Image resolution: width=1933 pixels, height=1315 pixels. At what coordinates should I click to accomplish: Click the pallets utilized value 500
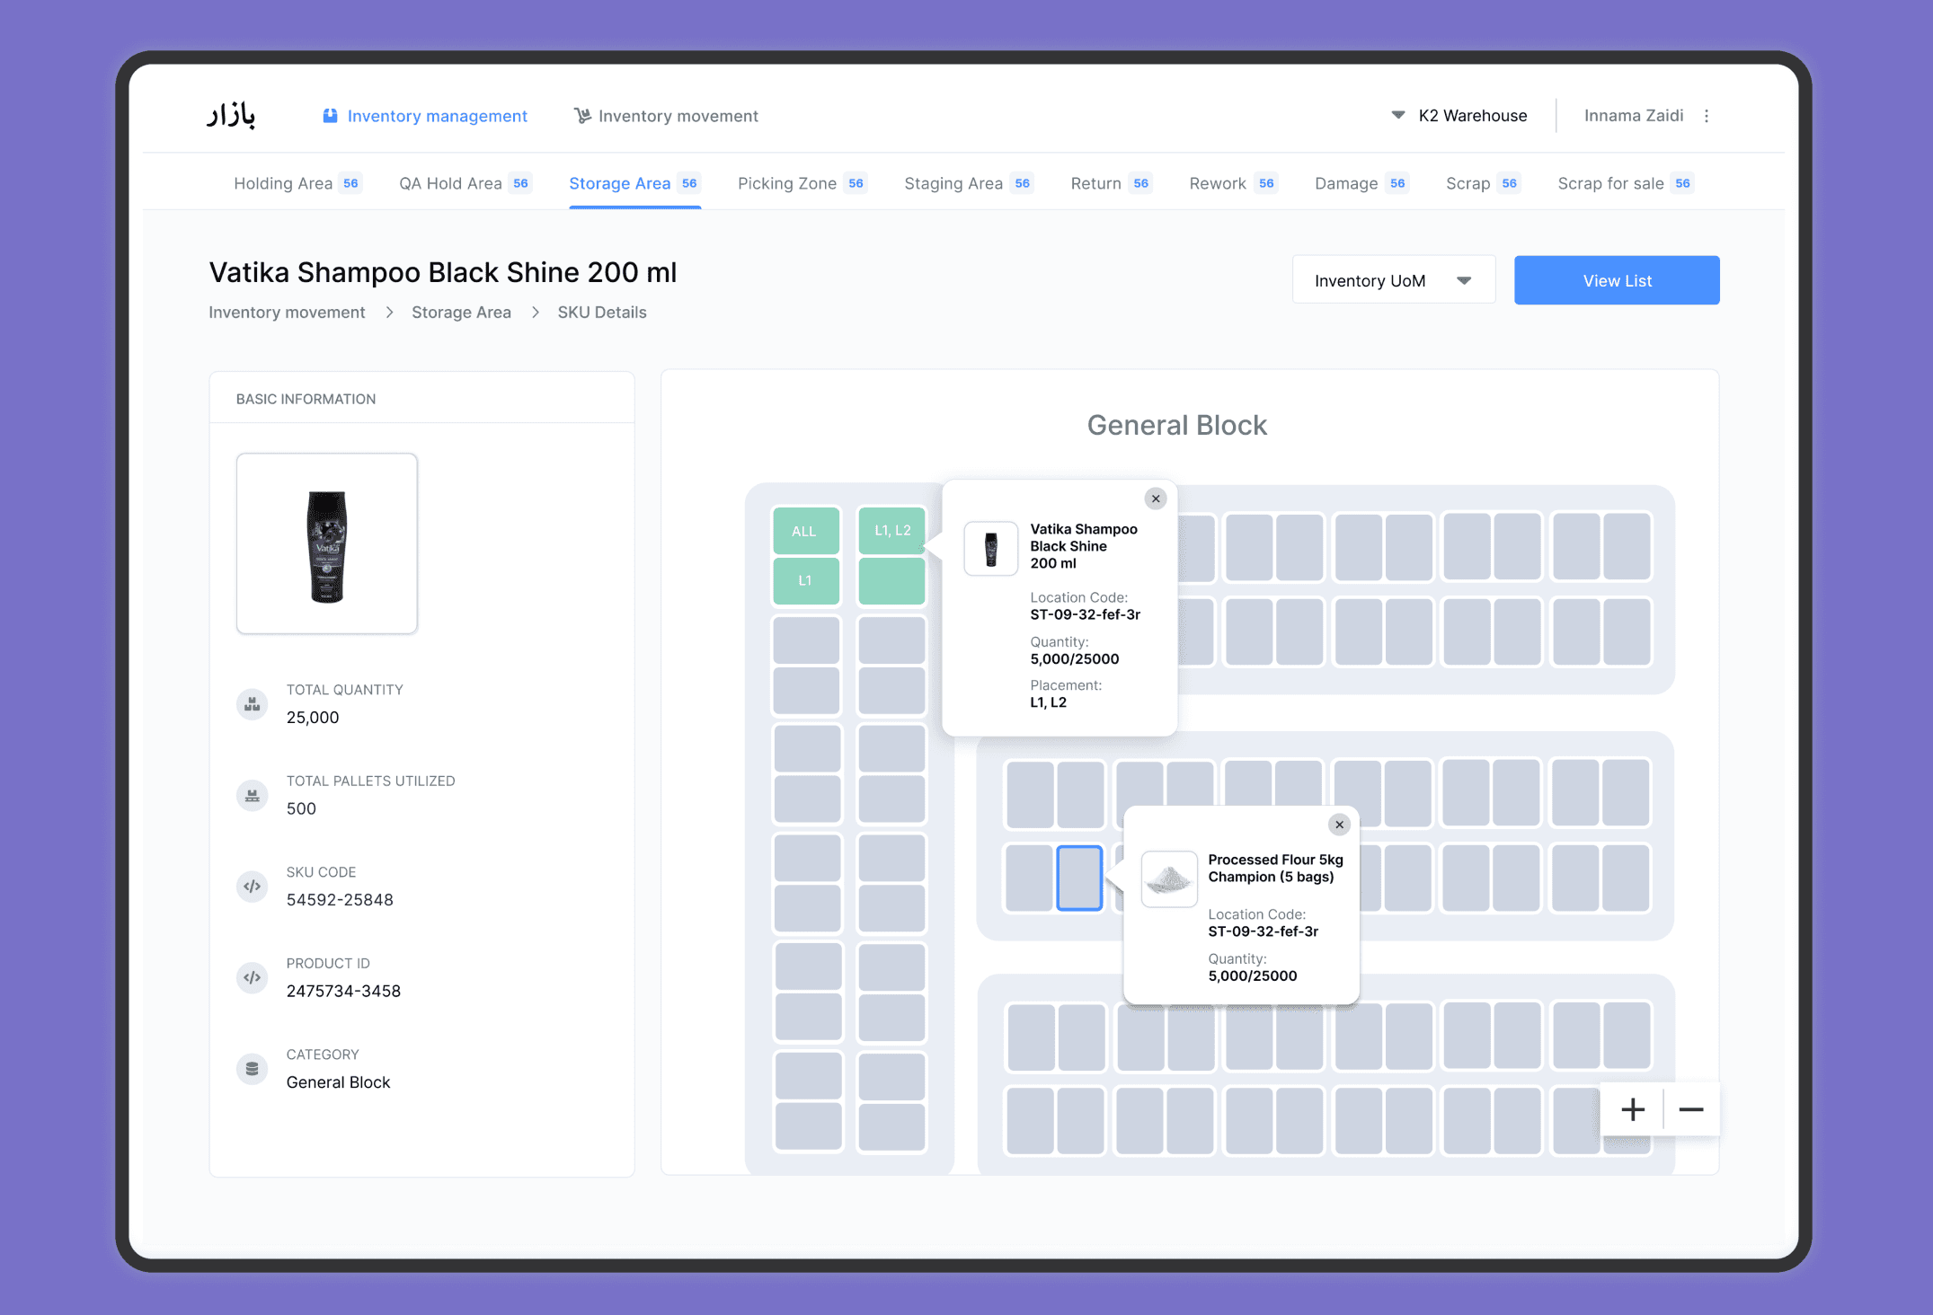(x=301, y=808)
